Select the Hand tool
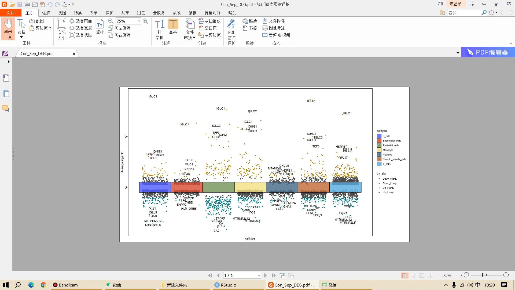The height and width of the screenshot is (290, 515). tap(8, 29)
